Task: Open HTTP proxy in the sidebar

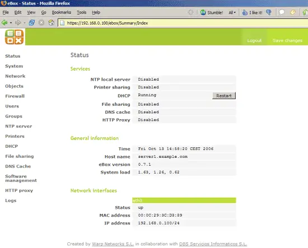Action: click(19, 190)
